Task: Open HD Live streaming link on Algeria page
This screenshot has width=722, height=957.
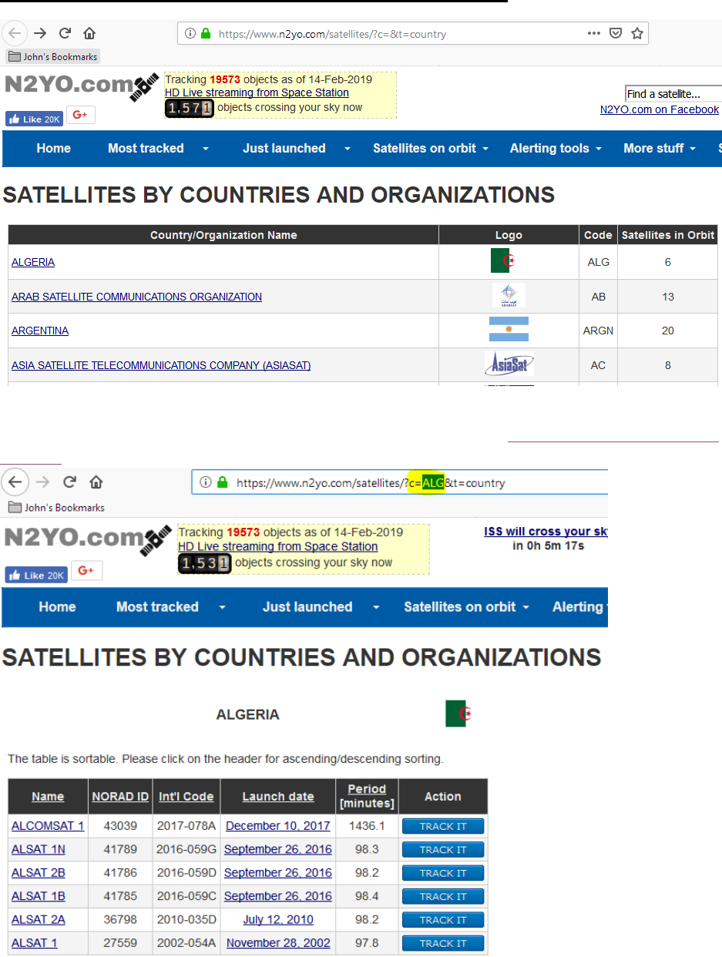Action: [277, 546]
